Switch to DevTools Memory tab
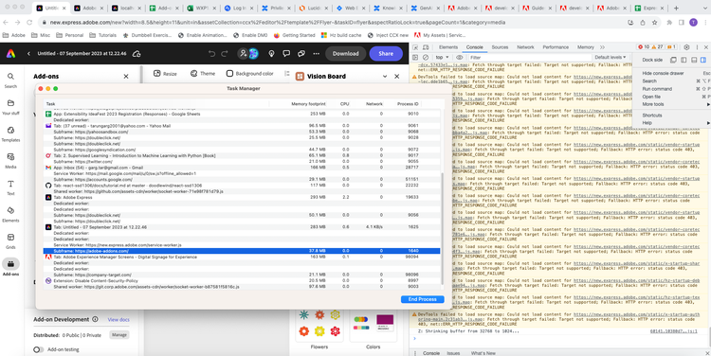The width and height of the screenshot is (711, 356). [586, 47]
